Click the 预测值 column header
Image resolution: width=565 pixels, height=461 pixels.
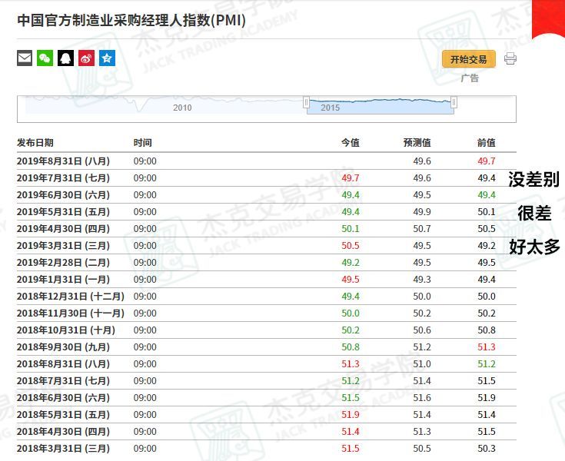417,143
